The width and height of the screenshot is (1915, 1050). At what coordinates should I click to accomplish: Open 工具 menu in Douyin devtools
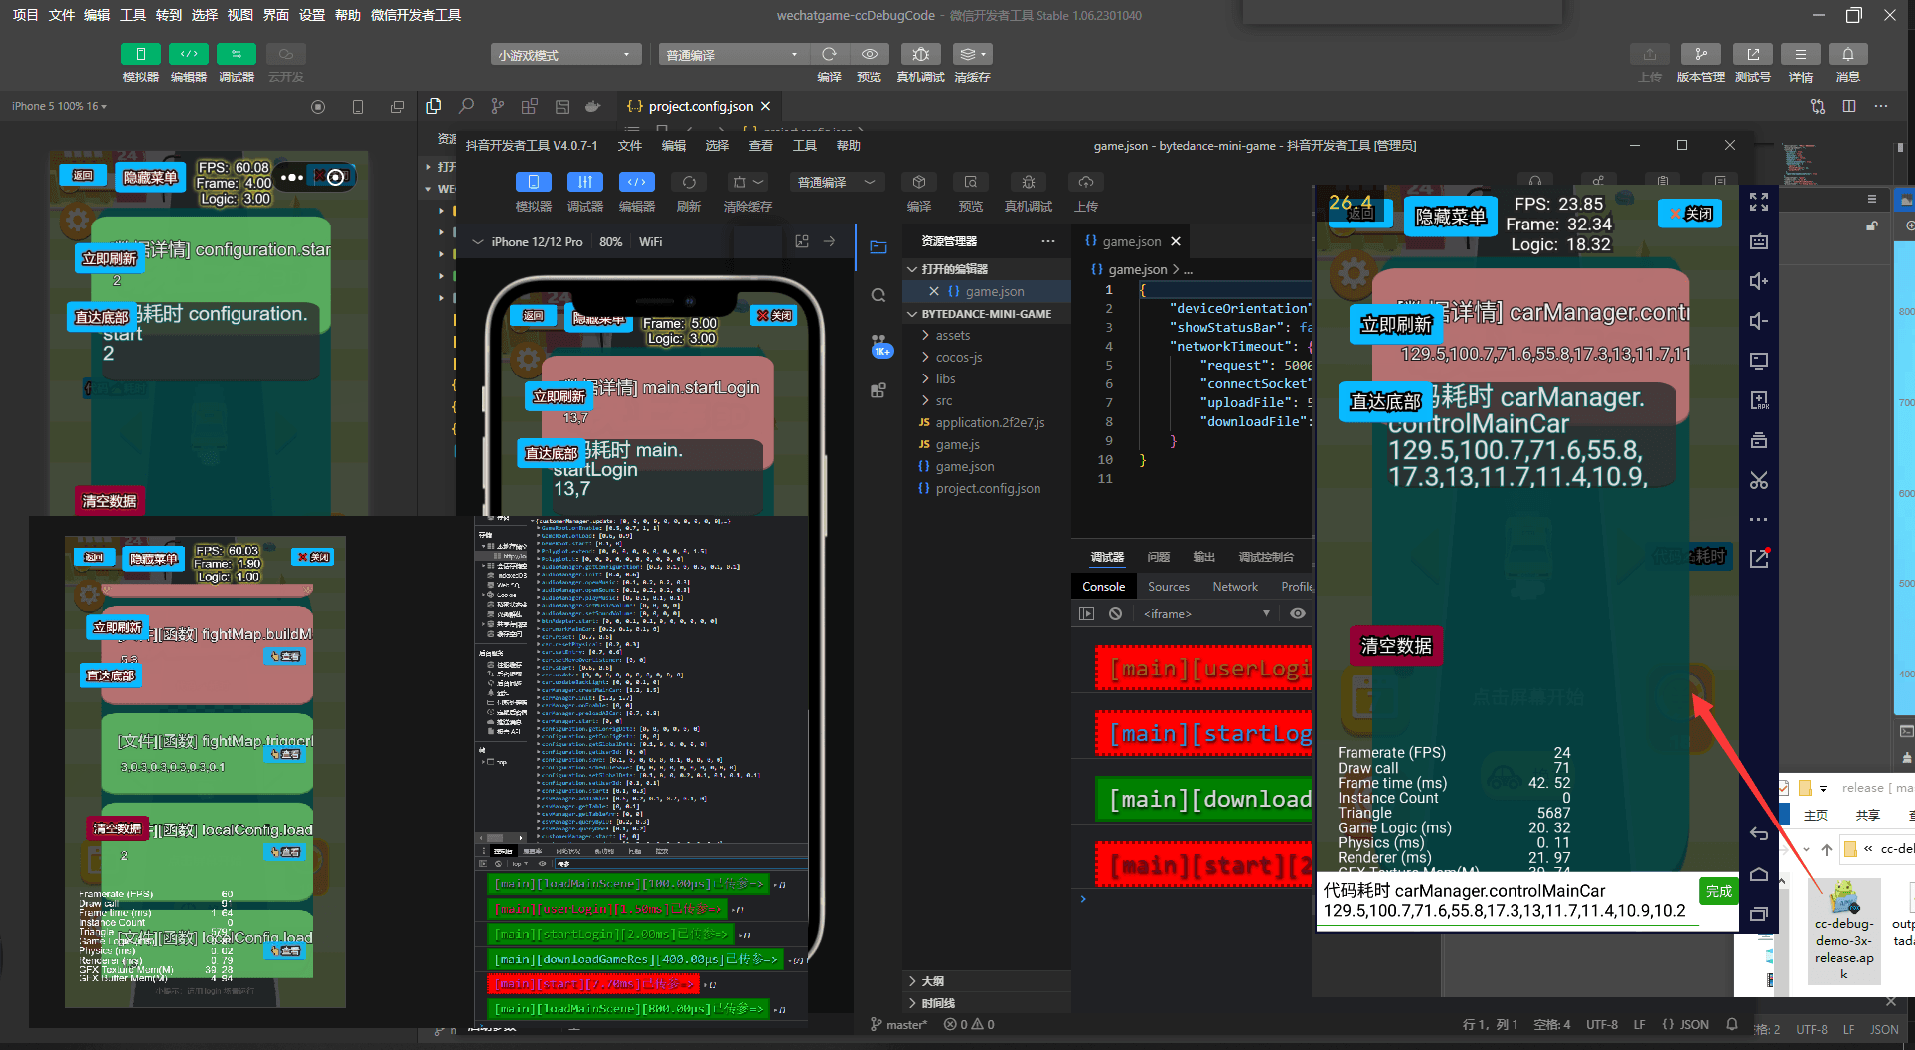[x=805, y=146]
